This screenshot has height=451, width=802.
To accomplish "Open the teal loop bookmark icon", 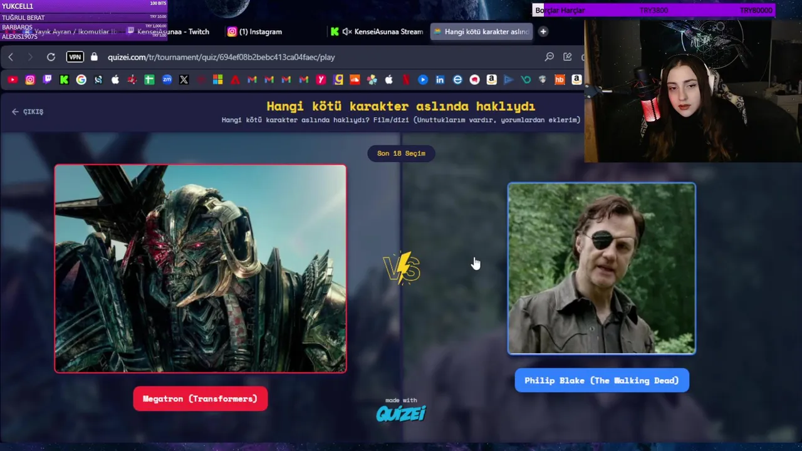I will tap(526, 80).
